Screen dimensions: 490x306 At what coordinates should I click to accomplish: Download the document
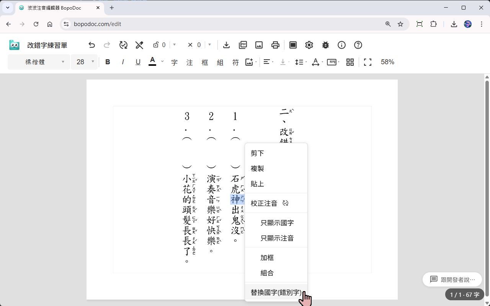click(x=226, y=45)
